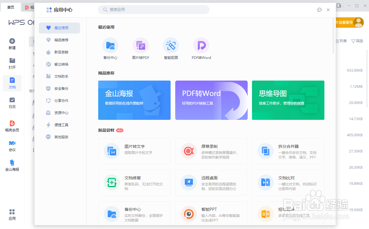Click 新建 in the WPS left sidebar
Viewport: 369px width, 229px height.
pos(12,44)
